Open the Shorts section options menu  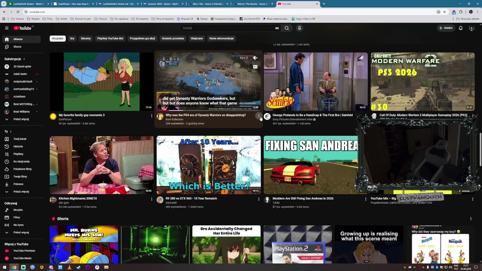click(471, 219)
